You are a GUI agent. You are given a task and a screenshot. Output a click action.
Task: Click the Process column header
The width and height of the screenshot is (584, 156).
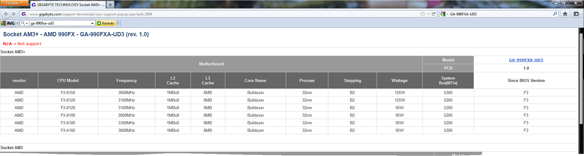coord(307,81)
